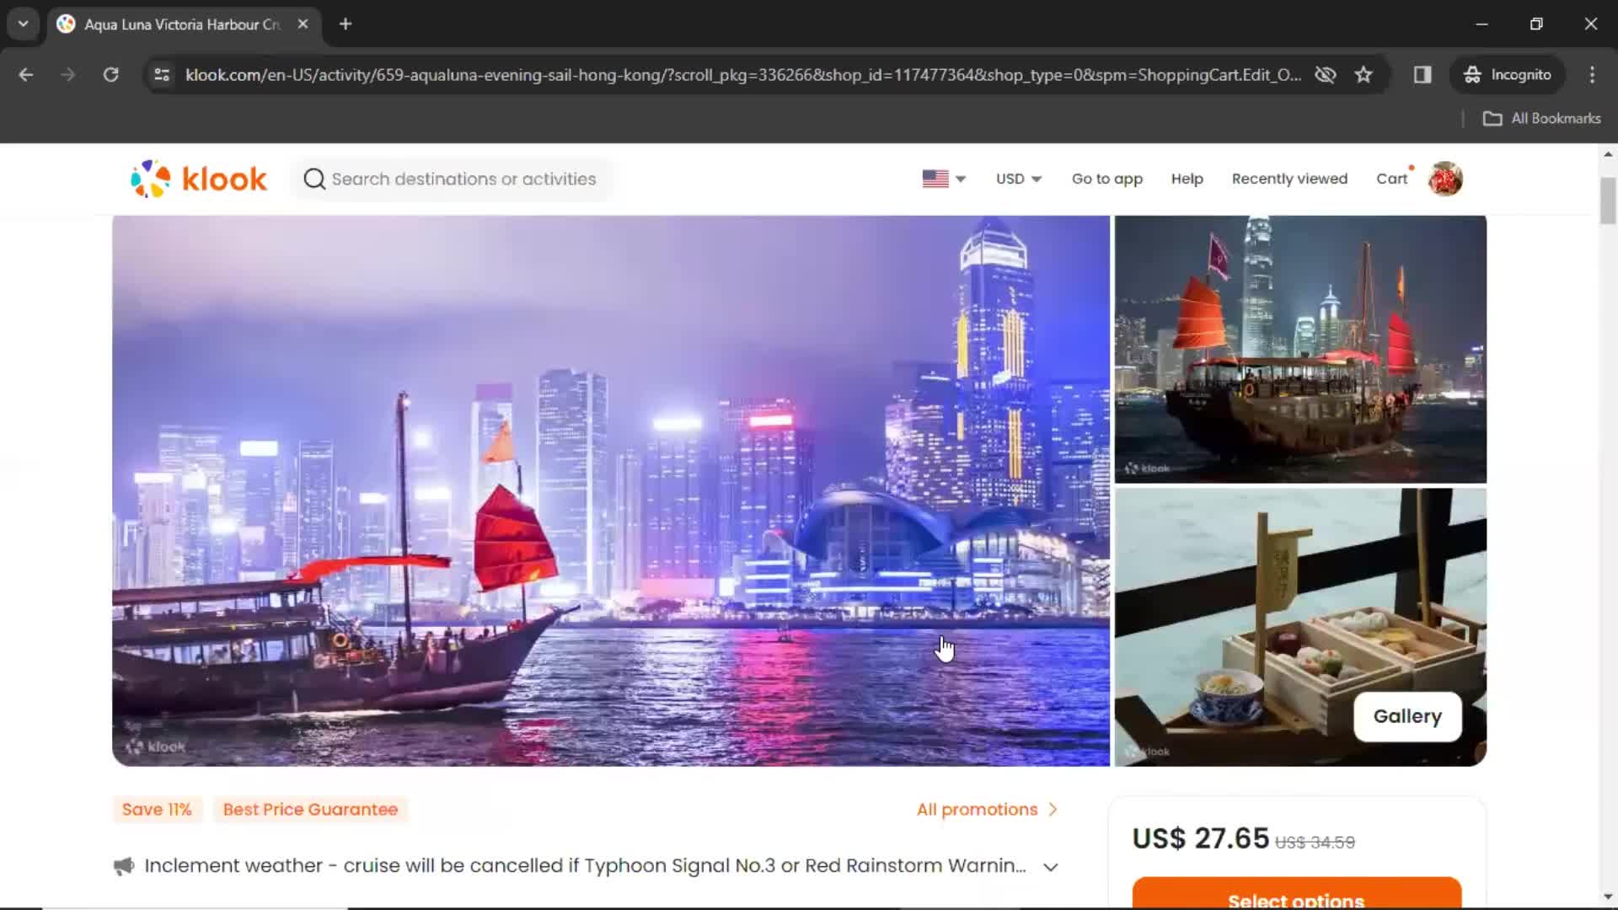
Task: Click the Cart icon
Action: tap(1392, 178)
